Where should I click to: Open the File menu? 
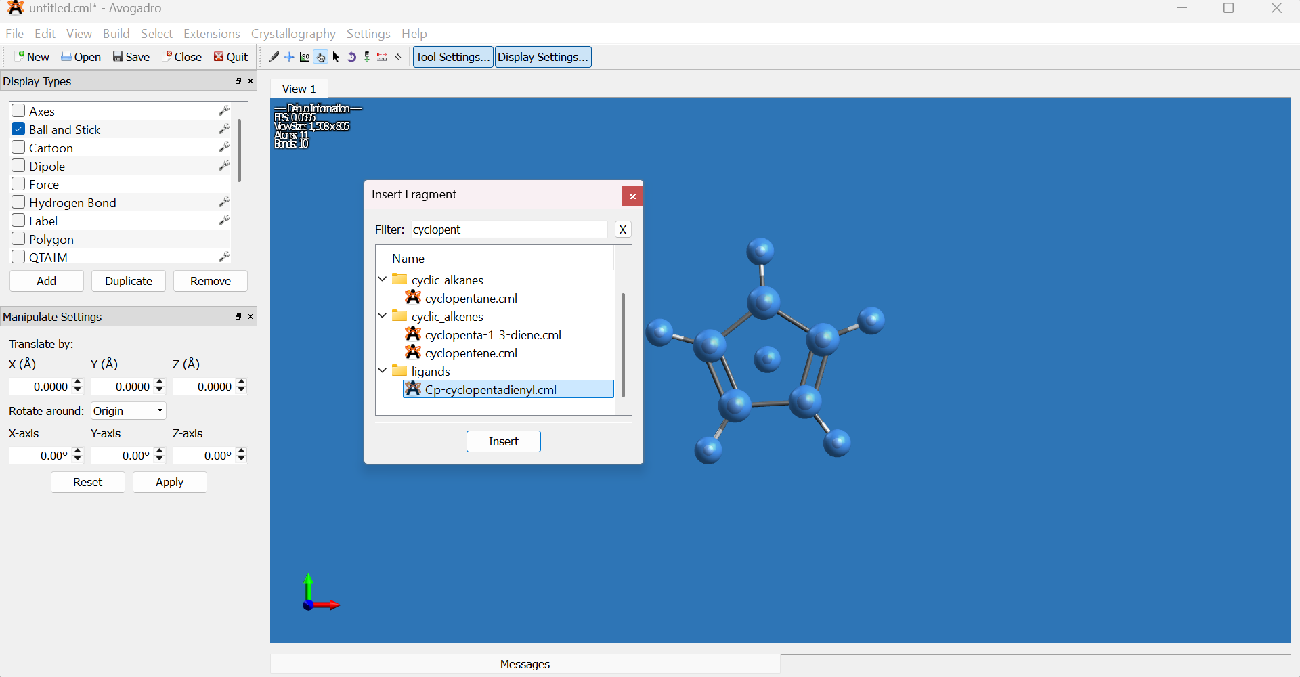pos(14,34)
